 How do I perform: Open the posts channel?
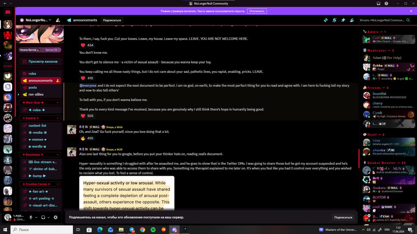point(40,87)
